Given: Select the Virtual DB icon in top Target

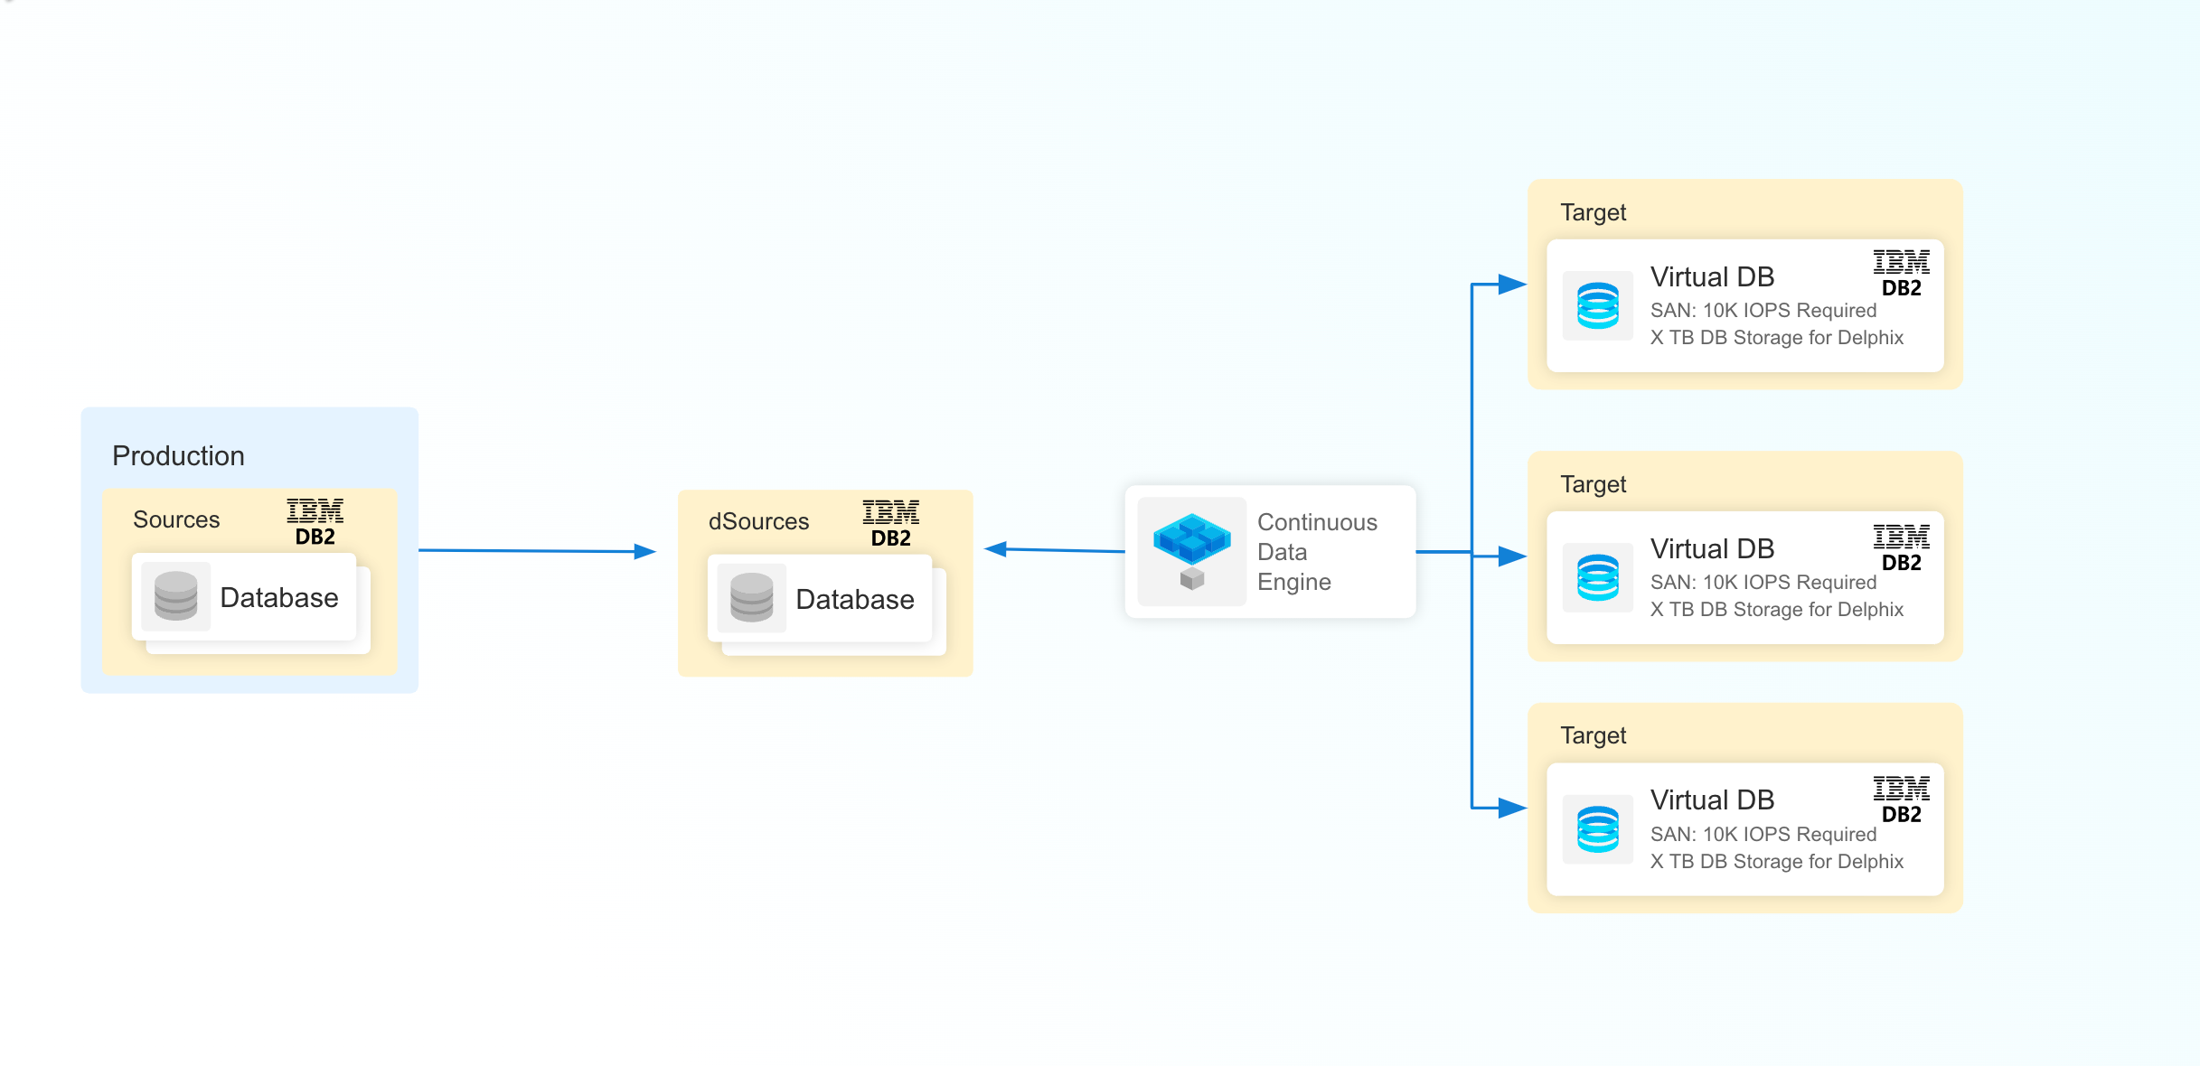Looking at the screenshot, I should pos(1596,305).
